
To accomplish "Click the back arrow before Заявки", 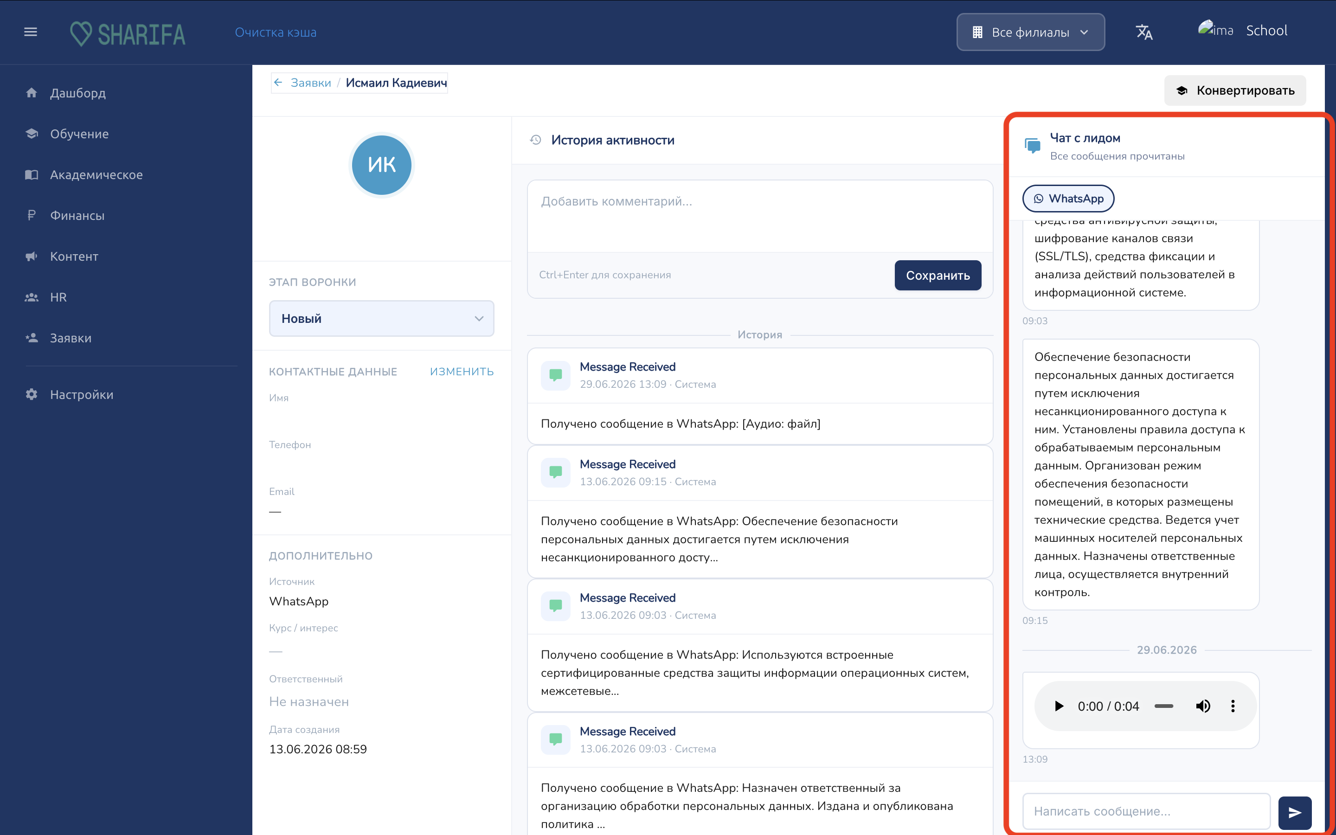I will [x=278, y=83].
